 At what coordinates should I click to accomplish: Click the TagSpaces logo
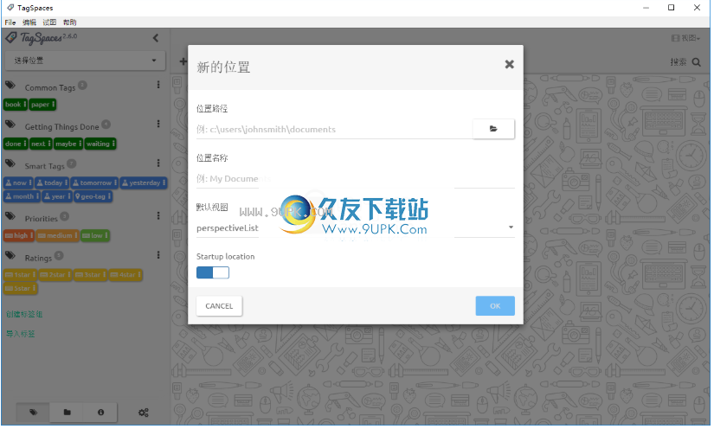coord(41,38)
